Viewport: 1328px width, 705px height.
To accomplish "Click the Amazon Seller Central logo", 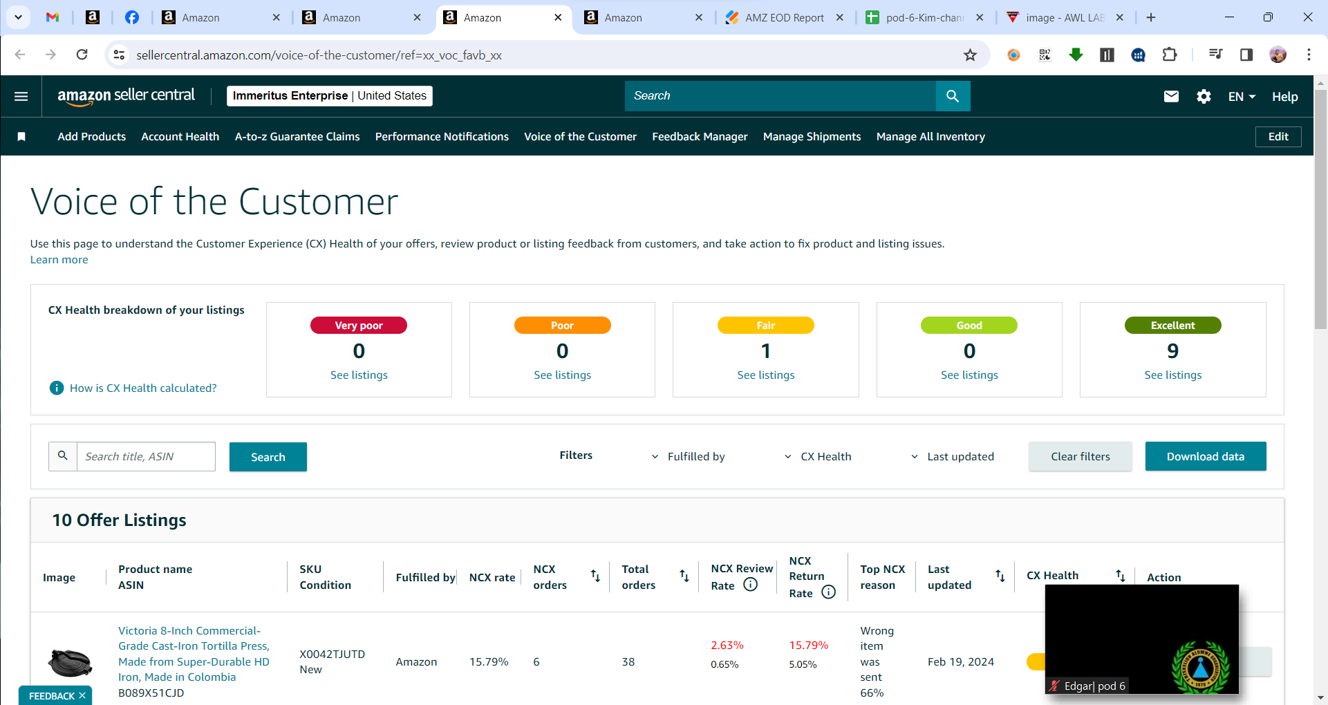I will (x=127, y=96).
